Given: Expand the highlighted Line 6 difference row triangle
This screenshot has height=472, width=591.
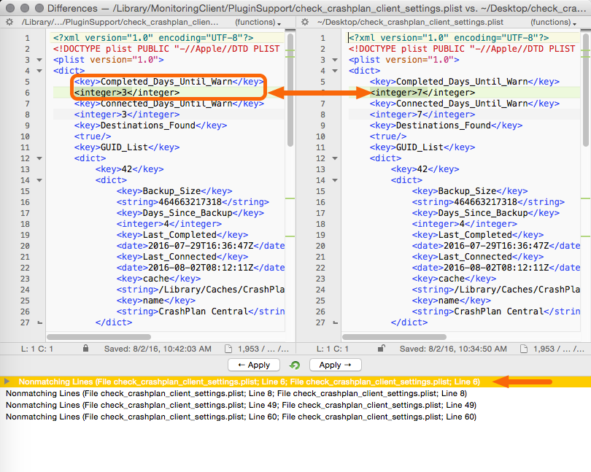Looking at the screenshot, I should point(7,382).
